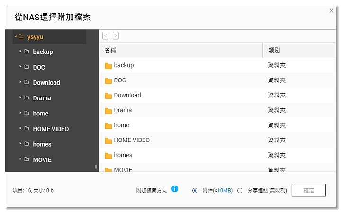The width and height of the screenshot is (341, 212).
Task: Click the 確定 confirm button
Action: pos(309,190)
